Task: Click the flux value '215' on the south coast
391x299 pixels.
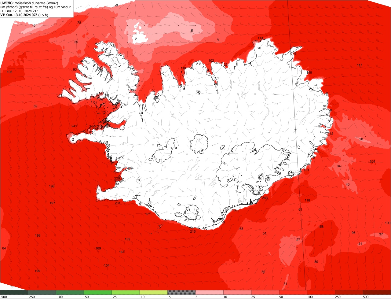Action: [193, 231]
